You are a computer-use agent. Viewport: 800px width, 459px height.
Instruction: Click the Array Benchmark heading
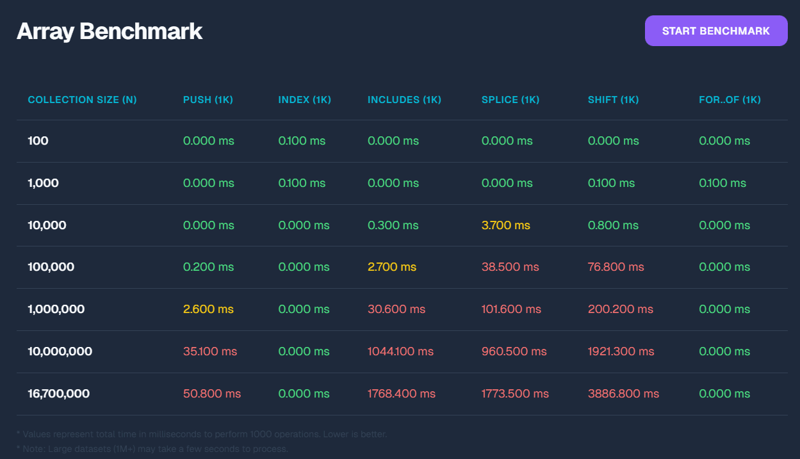[x=110, y=31]
